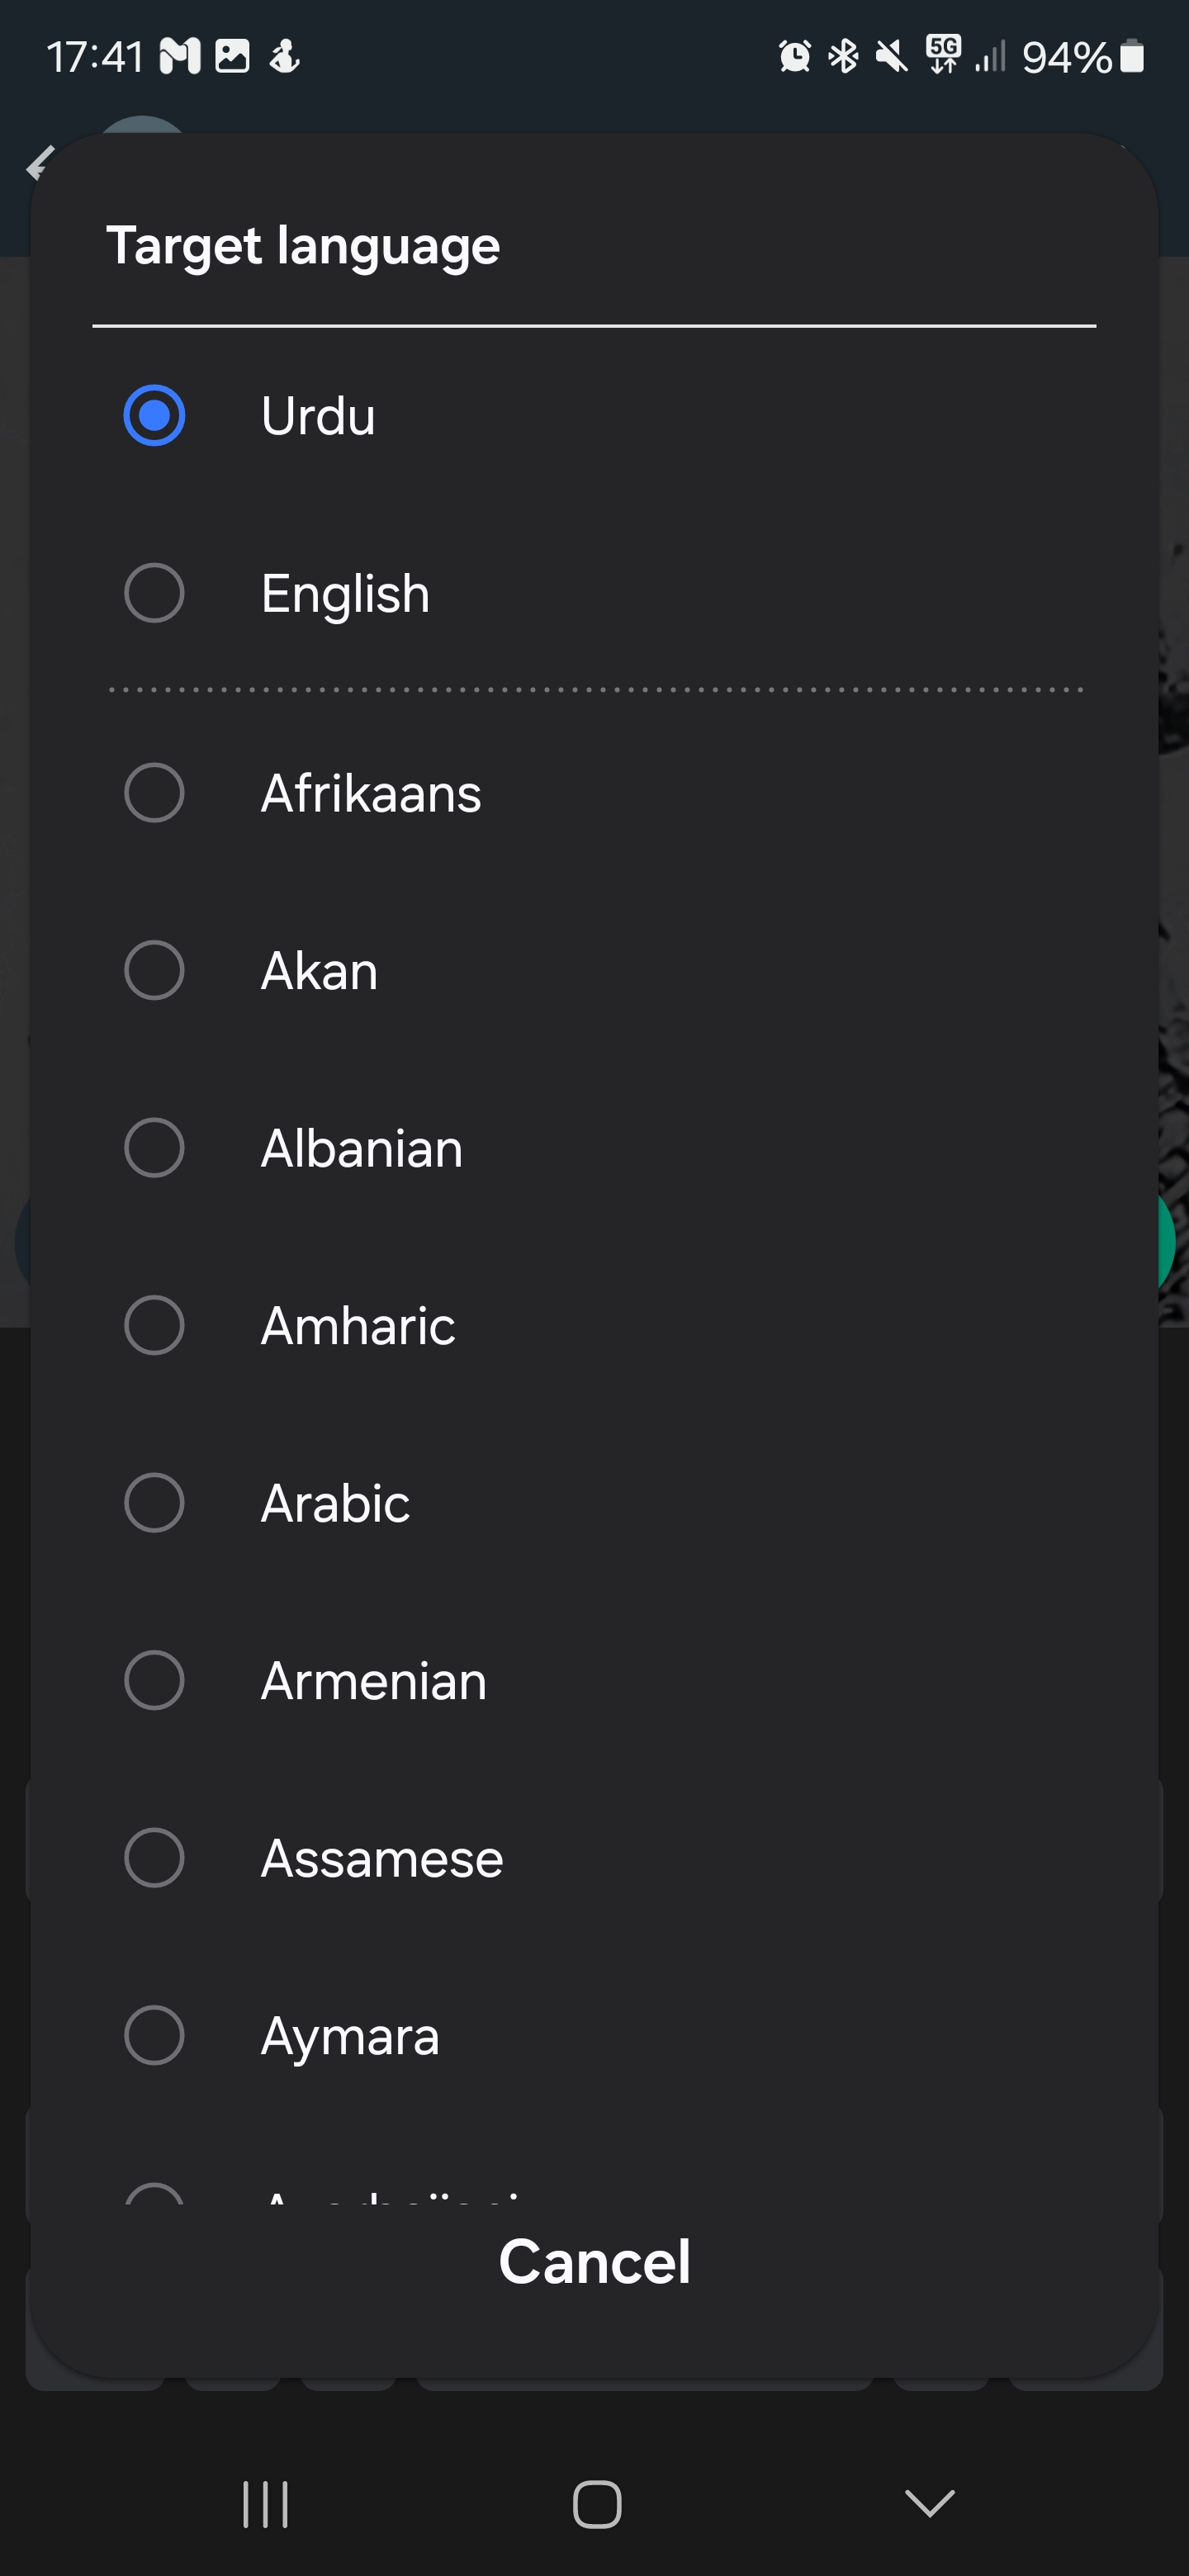
Task: Tap the 5G network indicator
Action: point(941,58)
